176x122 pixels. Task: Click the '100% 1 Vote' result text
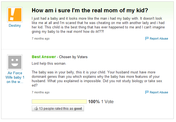pyautogui.click(x=101, y=102)
